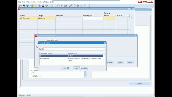Click the Tax item in Navigator tree
This screenshot has width=172, height=97.
click(34, 73)
